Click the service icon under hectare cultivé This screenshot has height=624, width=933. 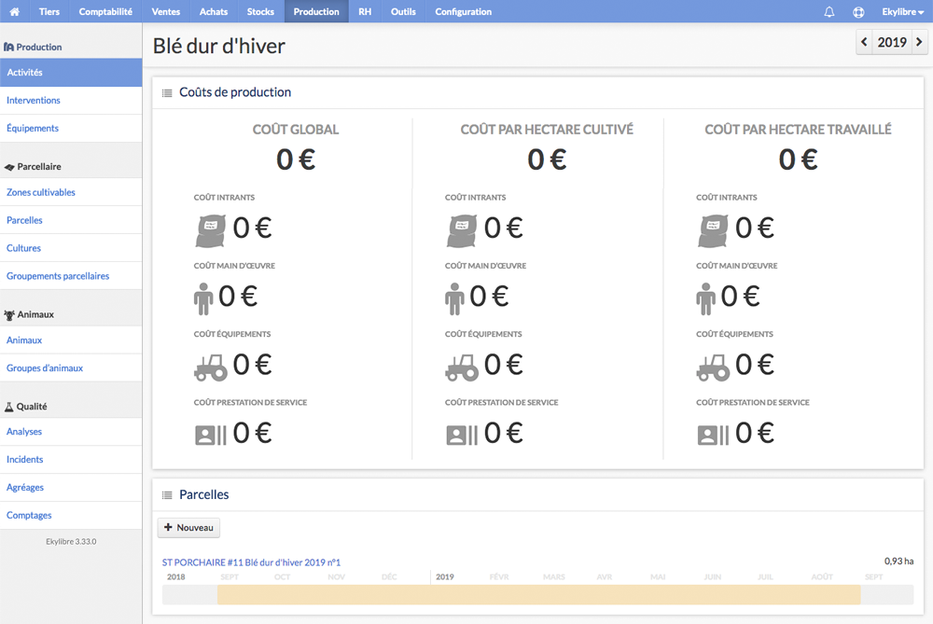pos(462,435)
